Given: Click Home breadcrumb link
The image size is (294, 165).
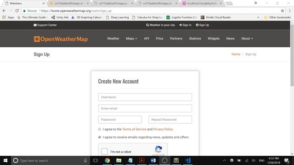Looking at the screenshot, I should [x=236, y=54].
